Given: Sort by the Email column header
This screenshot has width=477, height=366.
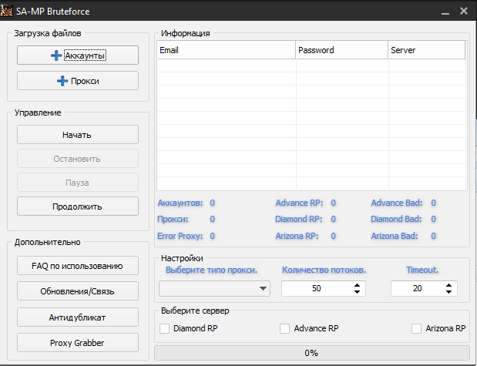Looking at the screenshot, I should click(x=226, y=50).
